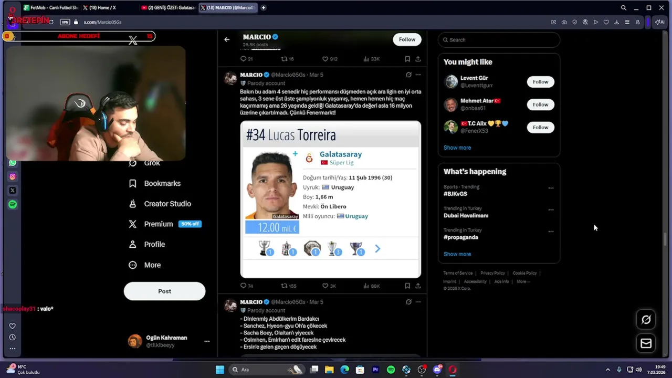Screen dimensions: 672x378
Task: Open more options for the Torreira tweet
Action: point(418,75)
